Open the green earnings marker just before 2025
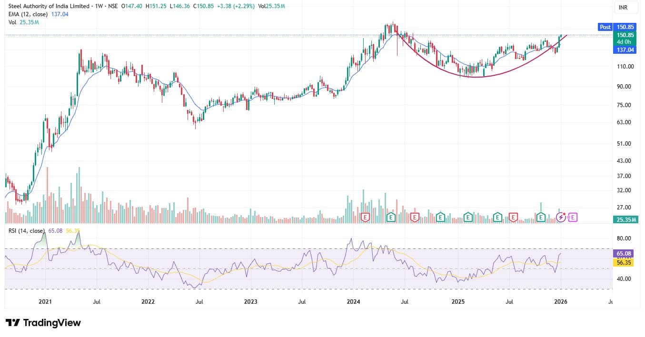645x337 pixels. [440, 217]
